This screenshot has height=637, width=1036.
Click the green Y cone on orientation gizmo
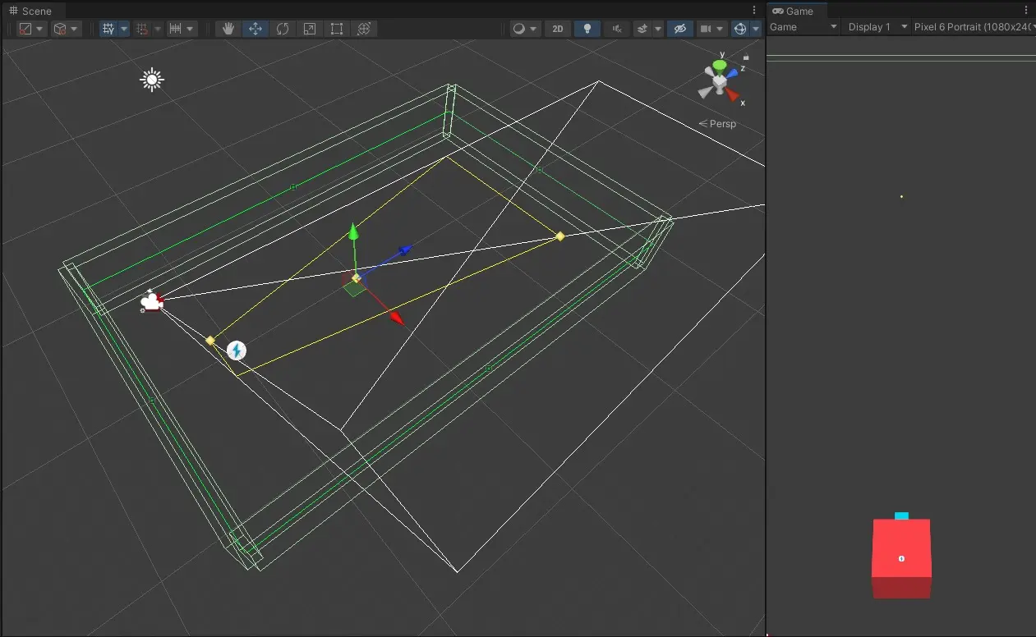coord(720,65)
